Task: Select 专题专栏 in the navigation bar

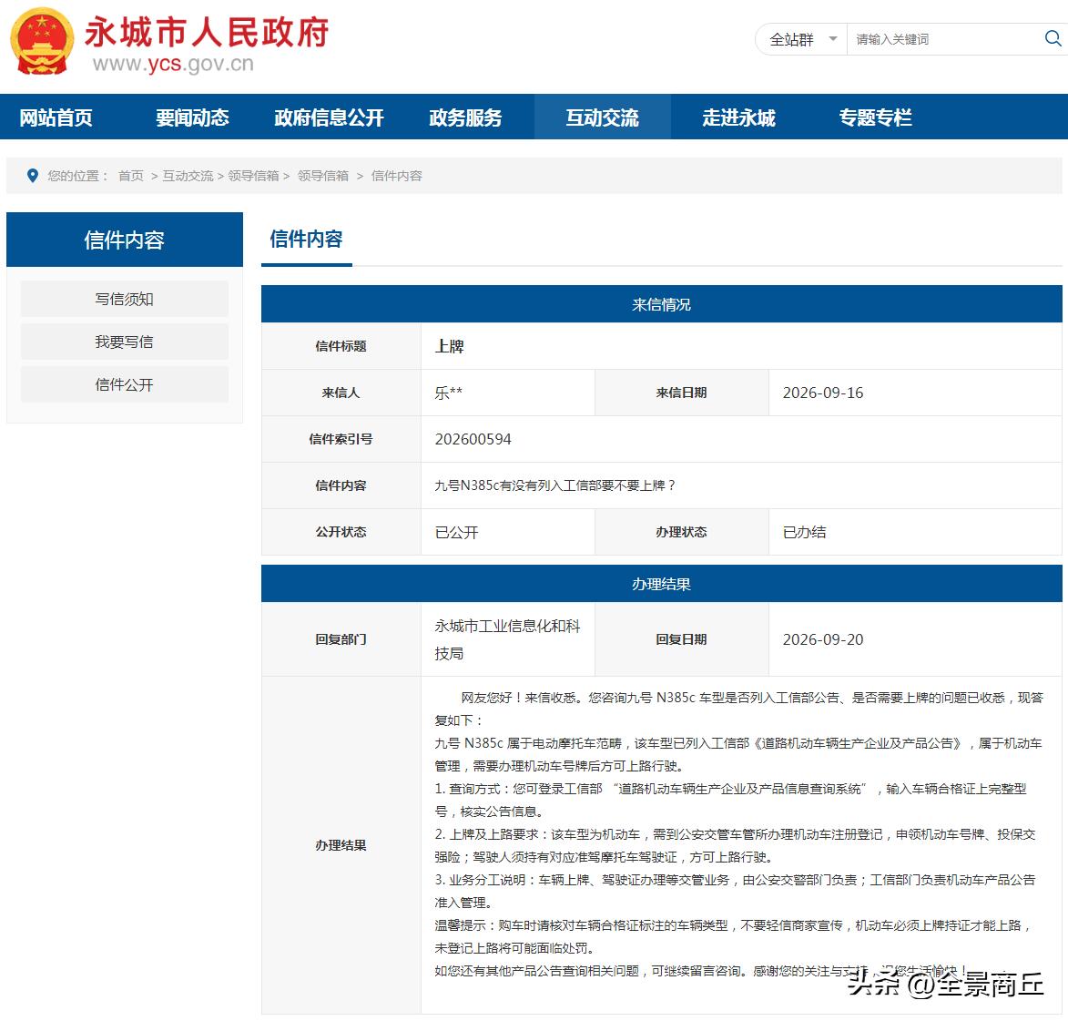Action: coord(875,117)
